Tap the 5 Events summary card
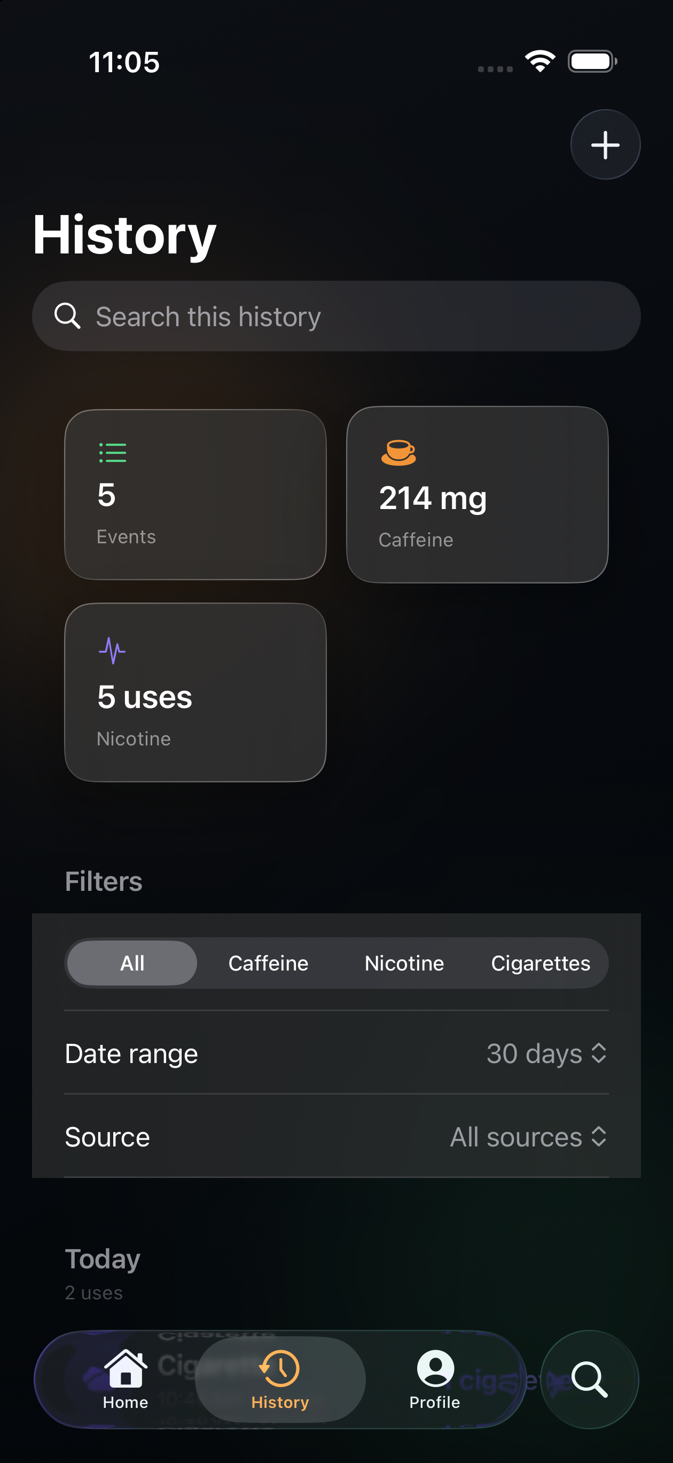The height and width of the screenshot is (1463, 673). click(x=195, y=495)
